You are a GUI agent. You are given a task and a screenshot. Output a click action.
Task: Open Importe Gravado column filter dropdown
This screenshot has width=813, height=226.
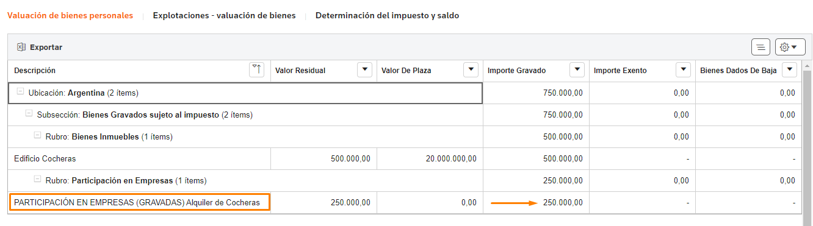[577, 70]
